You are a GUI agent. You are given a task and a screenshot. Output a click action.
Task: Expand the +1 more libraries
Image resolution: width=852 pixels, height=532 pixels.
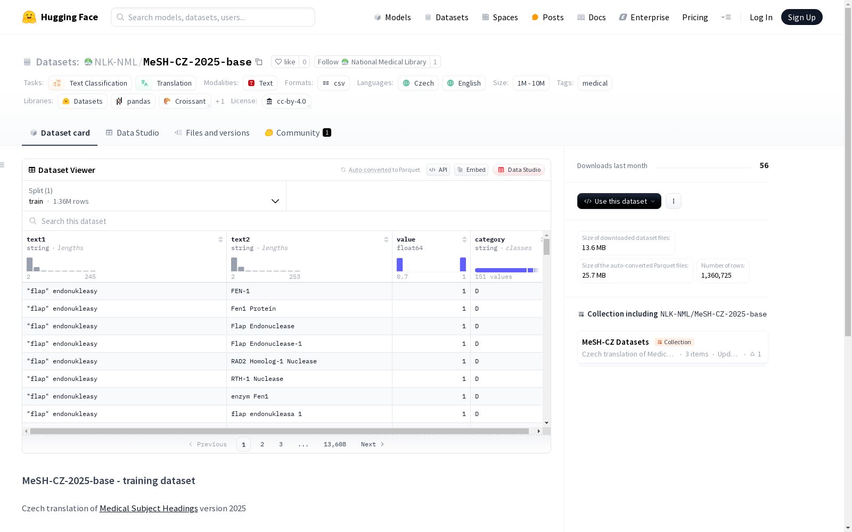coord(220,101)
